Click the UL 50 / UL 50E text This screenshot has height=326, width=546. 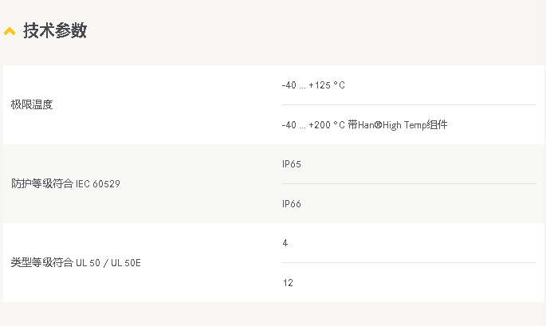click(108, 262)
